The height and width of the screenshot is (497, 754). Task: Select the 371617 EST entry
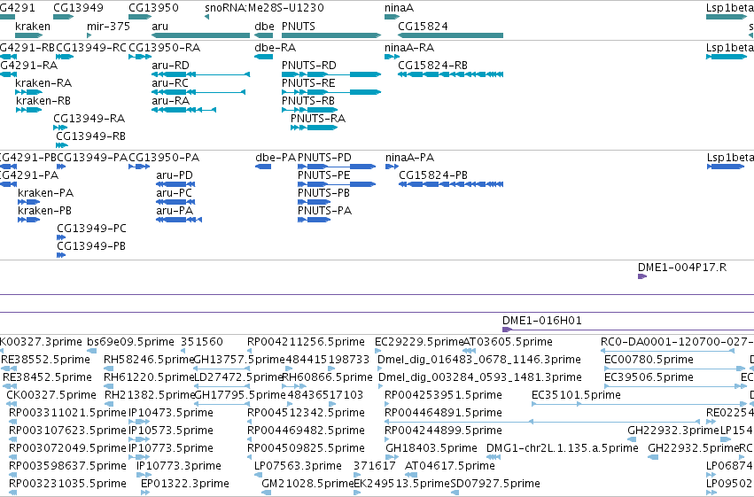click(x=356, y=476)
